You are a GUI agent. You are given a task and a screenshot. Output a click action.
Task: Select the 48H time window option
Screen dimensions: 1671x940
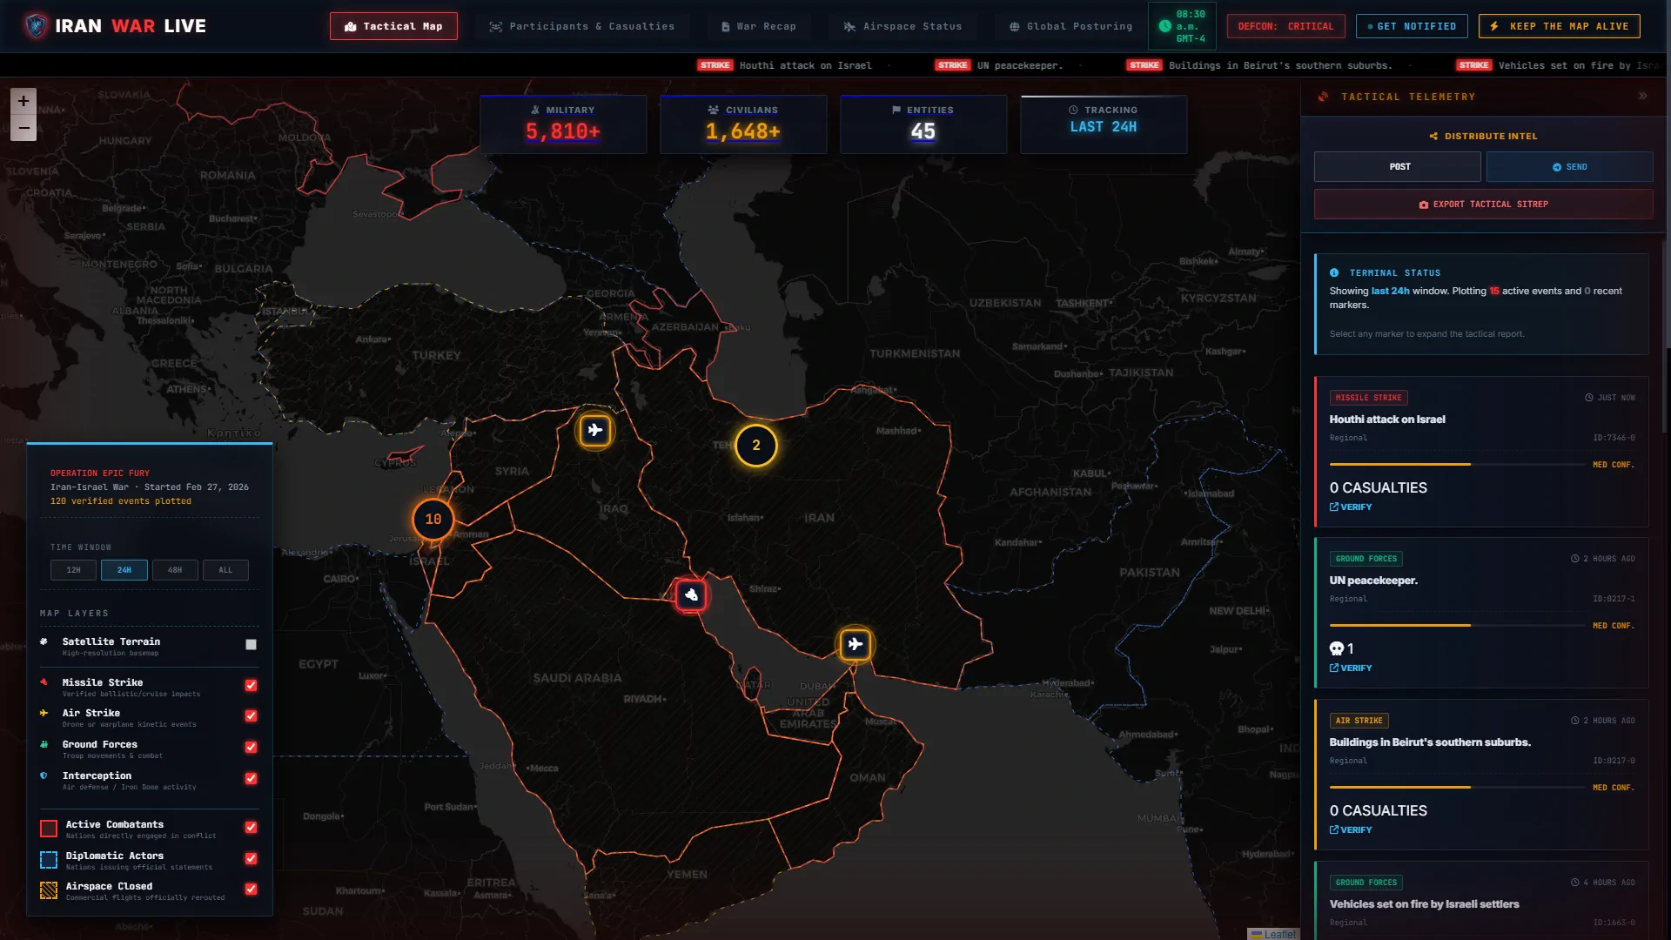click(x=175, y=570)
